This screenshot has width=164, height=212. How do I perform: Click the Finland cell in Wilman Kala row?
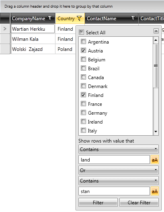(66, 39)
